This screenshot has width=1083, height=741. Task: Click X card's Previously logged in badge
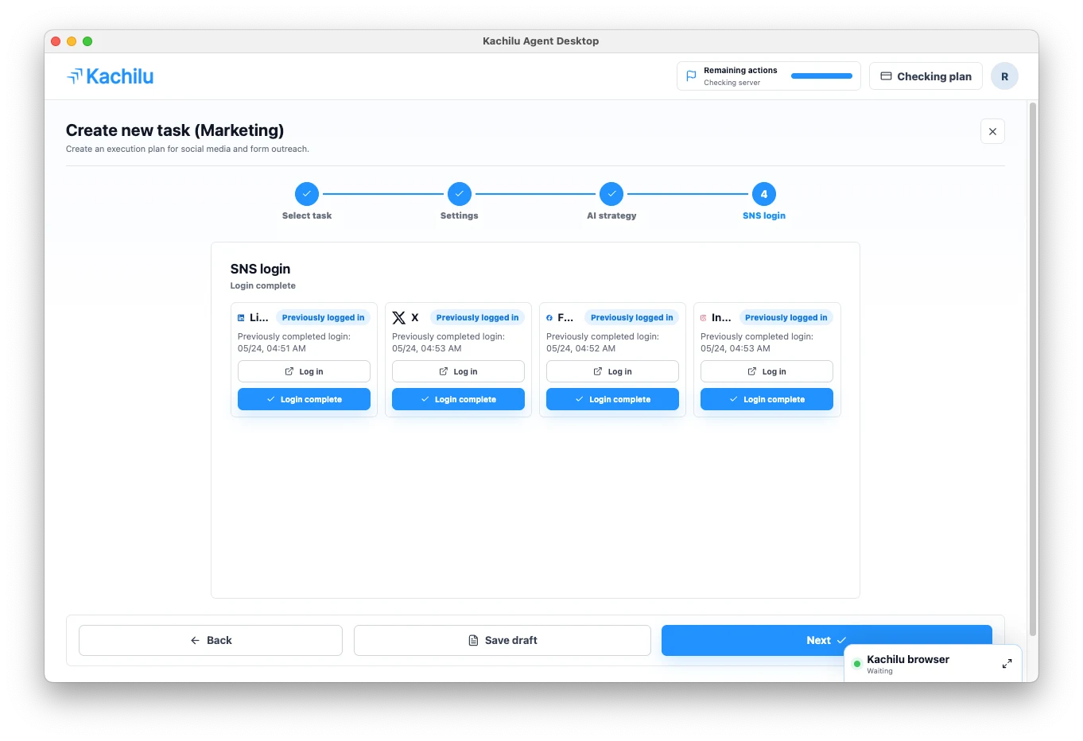click(x=477, y=317)
